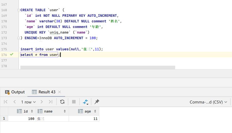Go to first page of results
This screenshot has width=232, height=133.
tap(6, 102)
